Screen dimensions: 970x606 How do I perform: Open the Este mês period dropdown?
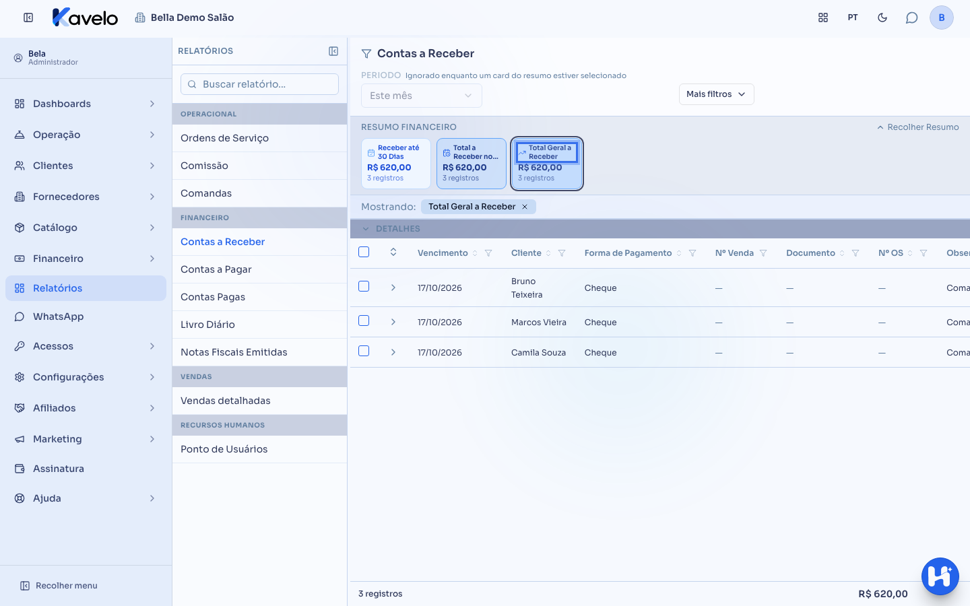pyautogui.click(x=422, y=96)
